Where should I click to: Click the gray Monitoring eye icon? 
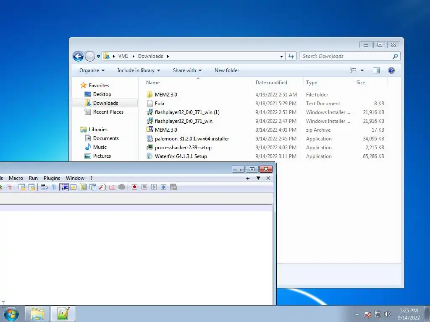(x=122, y=187)
